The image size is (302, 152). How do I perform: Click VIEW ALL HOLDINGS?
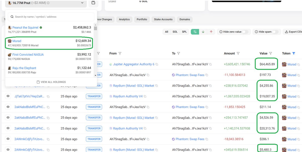coord(51,82)
